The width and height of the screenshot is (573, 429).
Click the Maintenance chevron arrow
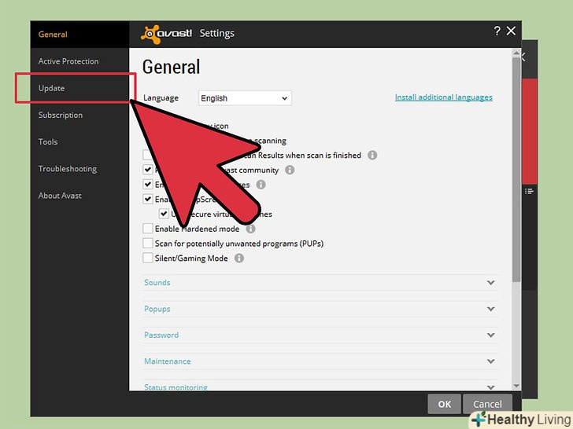[491, 361]
